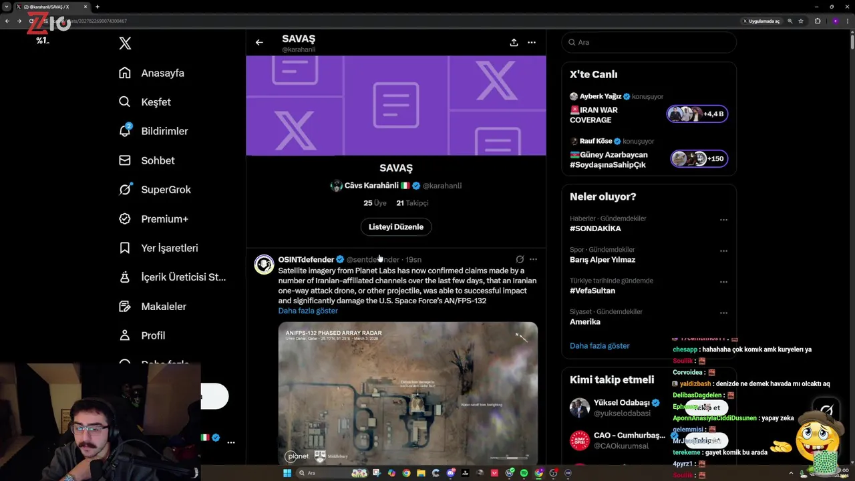Click the share icon in list header
This screenshot has width=855, height=481.
point(514,42)
